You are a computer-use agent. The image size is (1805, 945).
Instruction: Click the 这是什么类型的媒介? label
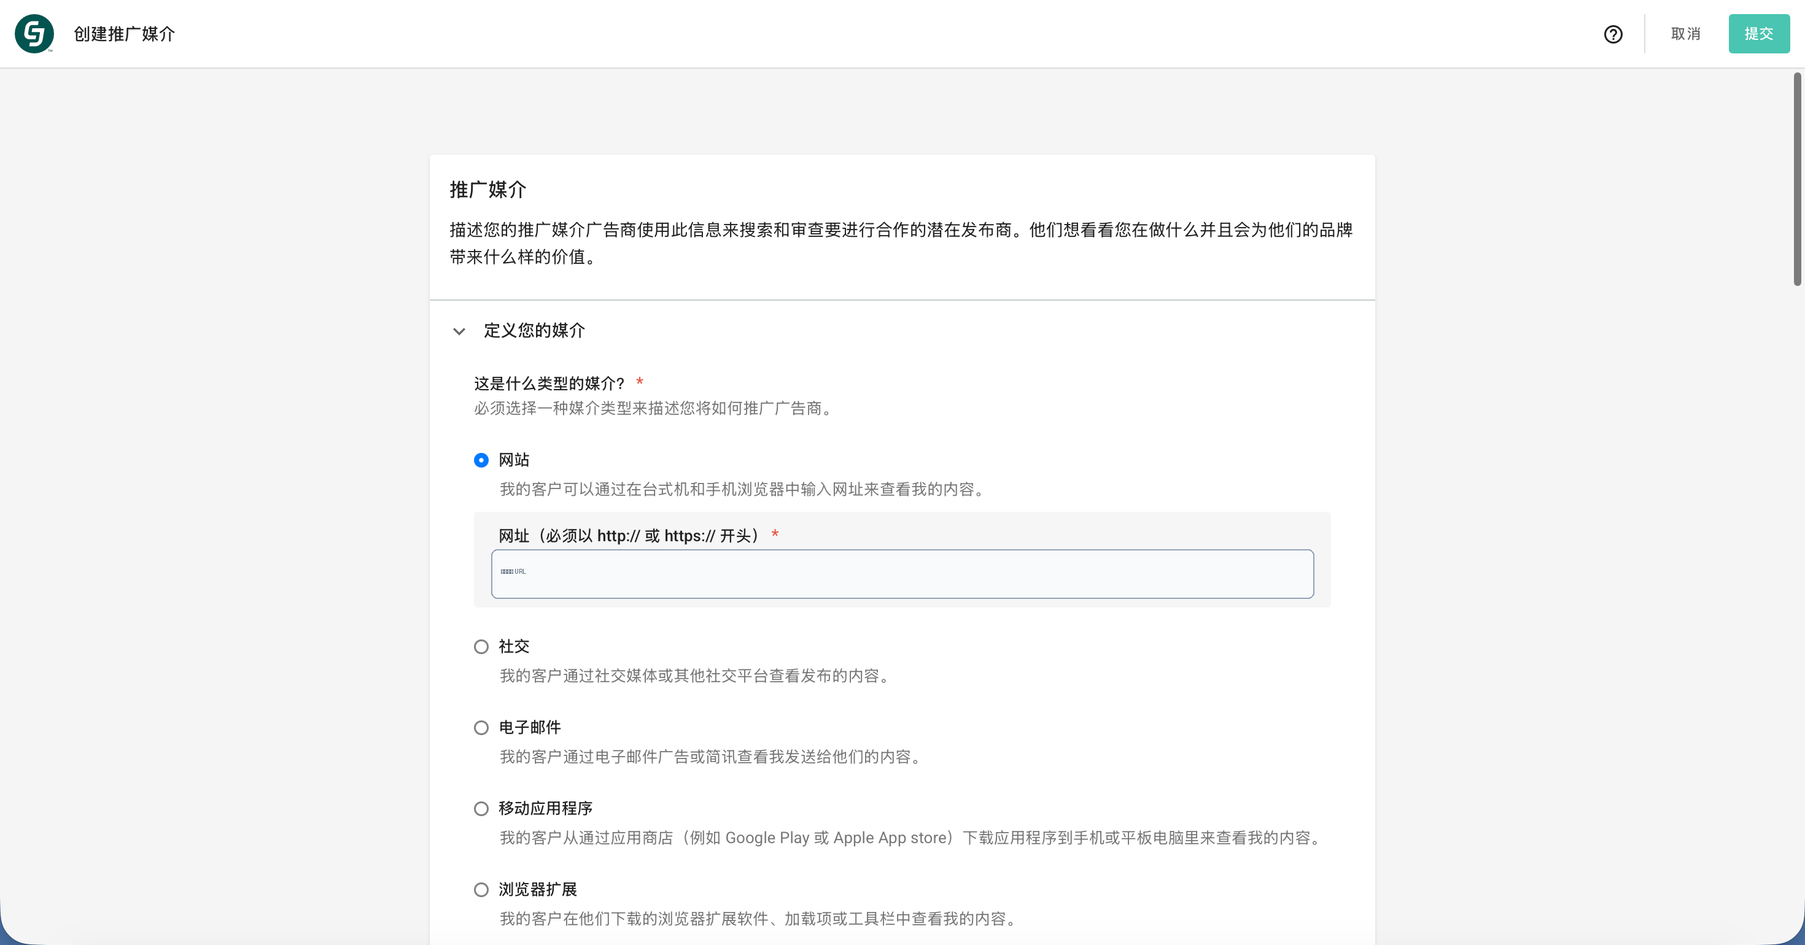(x=549, y=383)
